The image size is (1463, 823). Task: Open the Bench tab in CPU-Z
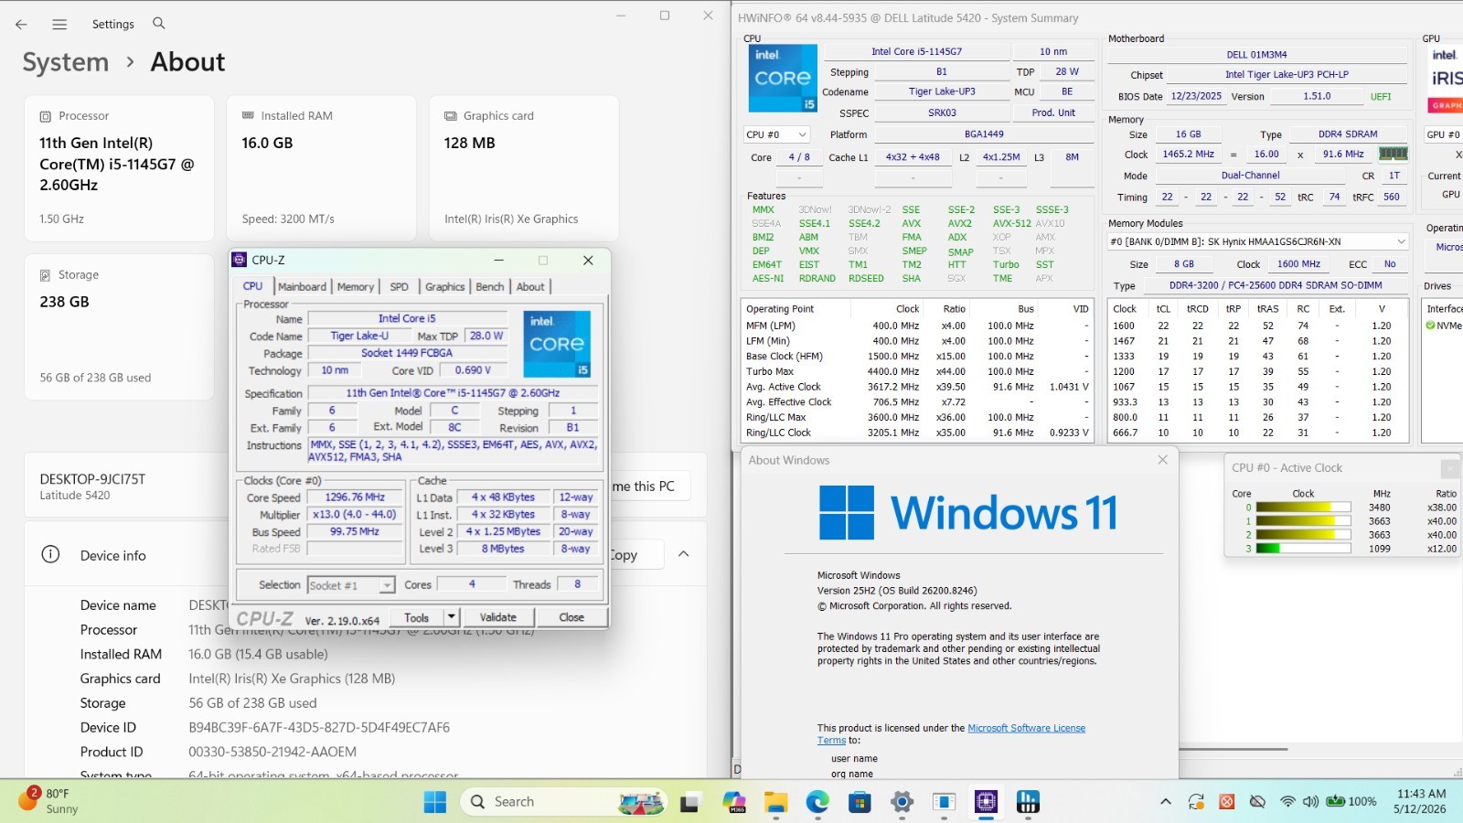489,286
